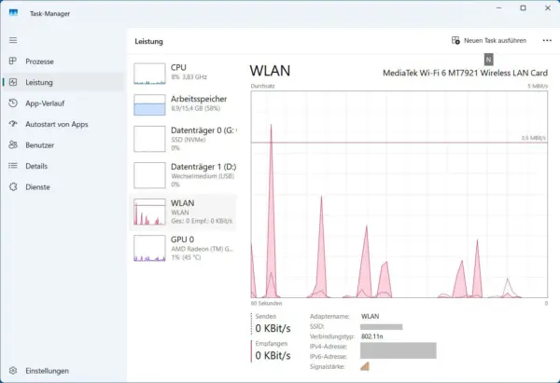560x383 pixels.
Task: Select the Arbeitsspeicher memory thumbnail
Action: (149, 105)
